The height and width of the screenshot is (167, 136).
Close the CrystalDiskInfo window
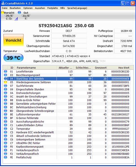[x=133, y=3]
